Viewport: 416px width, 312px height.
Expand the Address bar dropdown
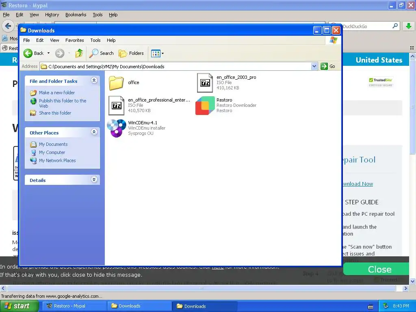314,66
